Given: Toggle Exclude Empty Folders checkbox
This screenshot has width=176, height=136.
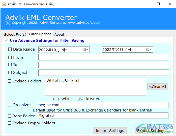Looking at the screenshot, I should (x=9, y=123).
